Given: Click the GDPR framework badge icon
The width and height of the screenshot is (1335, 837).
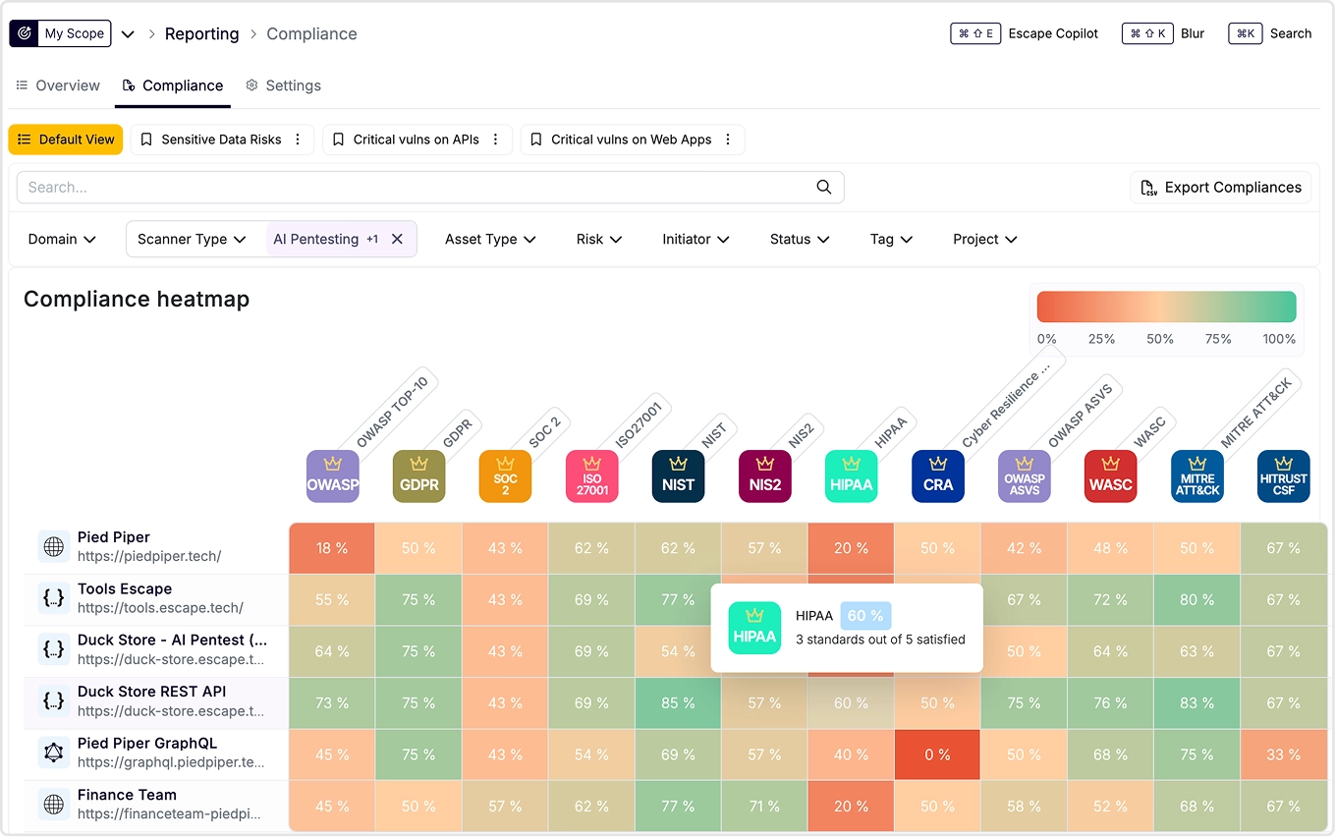Looking at the screenshot, I should coord(418,476).
